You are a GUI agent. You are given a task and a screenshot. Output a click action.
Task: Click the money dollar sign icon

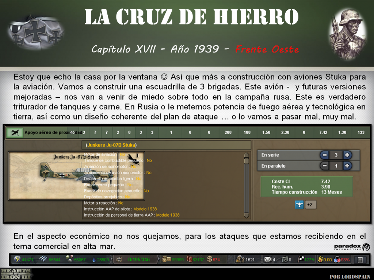210,259
